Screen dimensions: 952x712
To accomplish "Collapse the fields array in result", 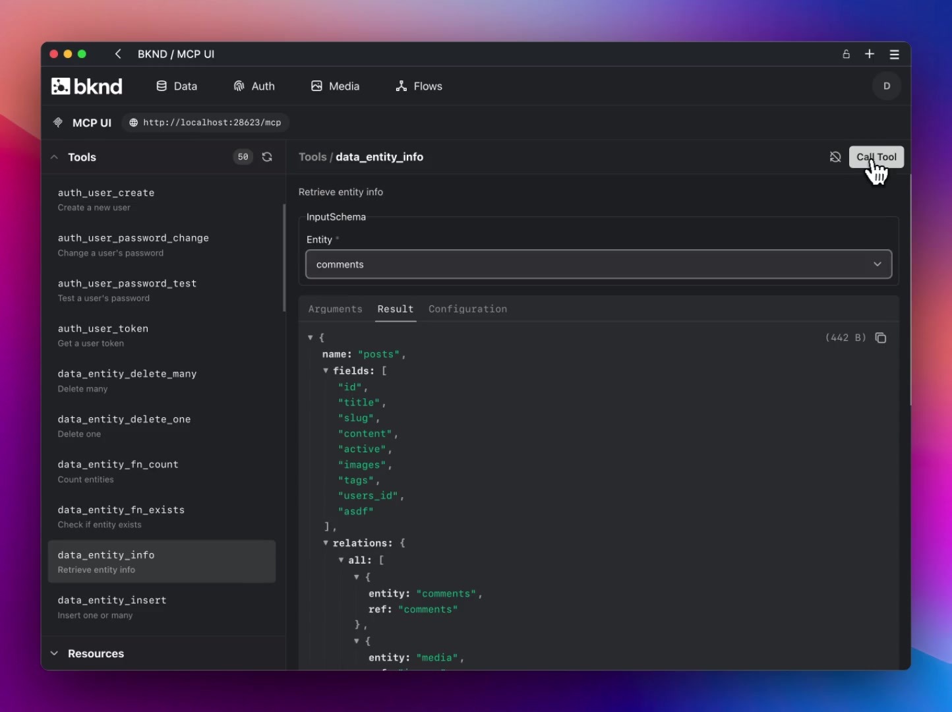I will 326,371.
